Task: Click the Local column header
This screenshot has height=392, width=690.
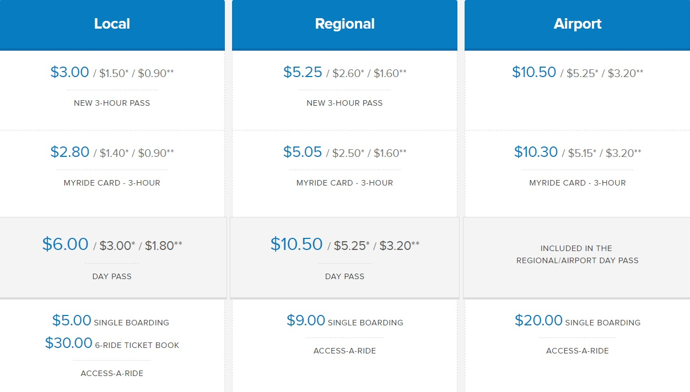Action: coord(112,24)
